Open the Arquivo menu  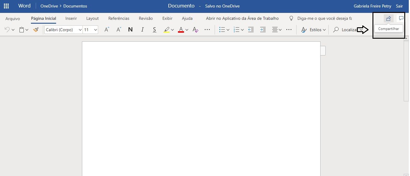[13, 19]
